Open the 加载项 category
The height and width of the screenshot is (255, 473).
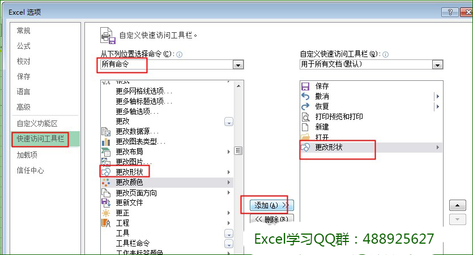(x=27, y=155)
